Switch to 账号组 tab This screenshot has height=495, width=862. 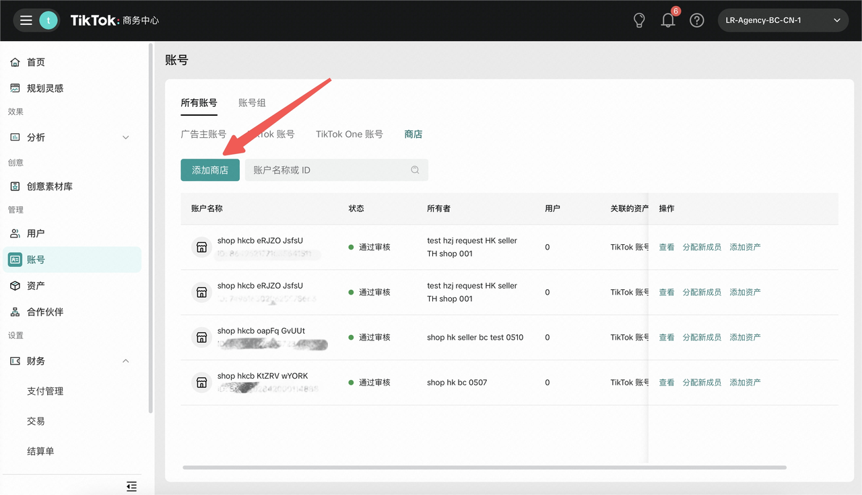coord(252,103)
